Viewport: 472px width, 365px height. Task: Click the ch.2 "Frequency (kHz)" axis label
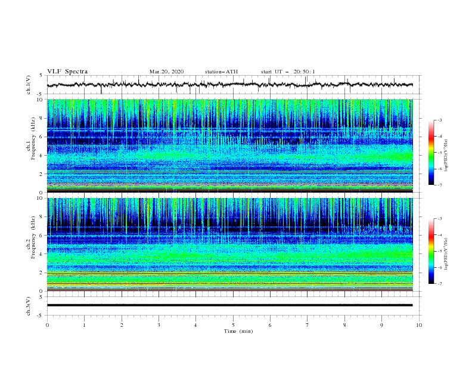pos(33,237)
